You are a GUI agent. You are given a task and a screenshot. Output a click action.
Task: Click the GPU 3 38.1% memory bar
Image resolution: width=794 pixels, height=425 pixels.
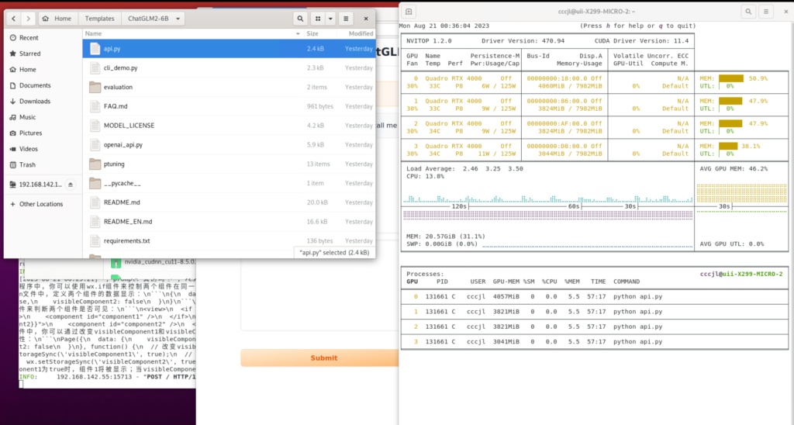728,147
